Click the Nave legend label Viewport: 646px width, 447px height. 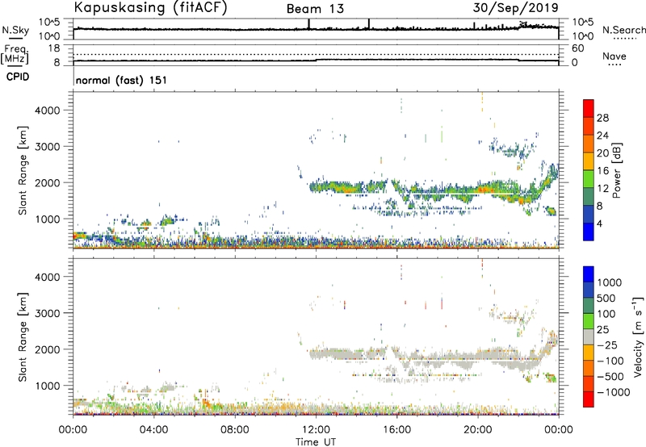pyautogui.click(x=615, y=56)
